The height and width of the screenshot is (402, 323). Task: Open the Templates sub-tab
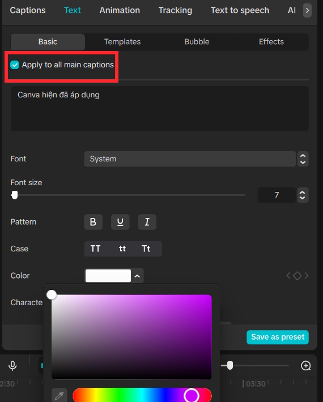[x=122, y=42]
